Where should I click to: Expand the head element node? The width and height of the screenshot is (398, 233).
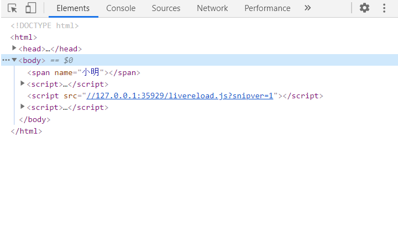(x=14, y=49)
